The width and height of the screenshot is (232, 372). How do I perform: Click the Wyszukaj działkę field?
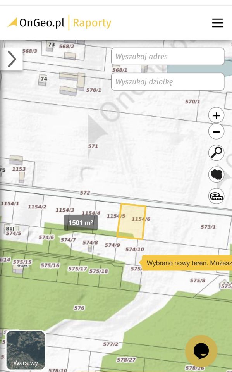[x=168, y=82]
